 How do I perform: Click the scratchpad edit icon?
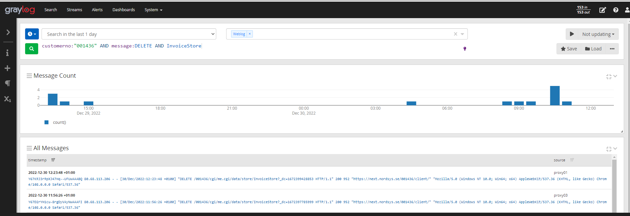coord(602,10)
